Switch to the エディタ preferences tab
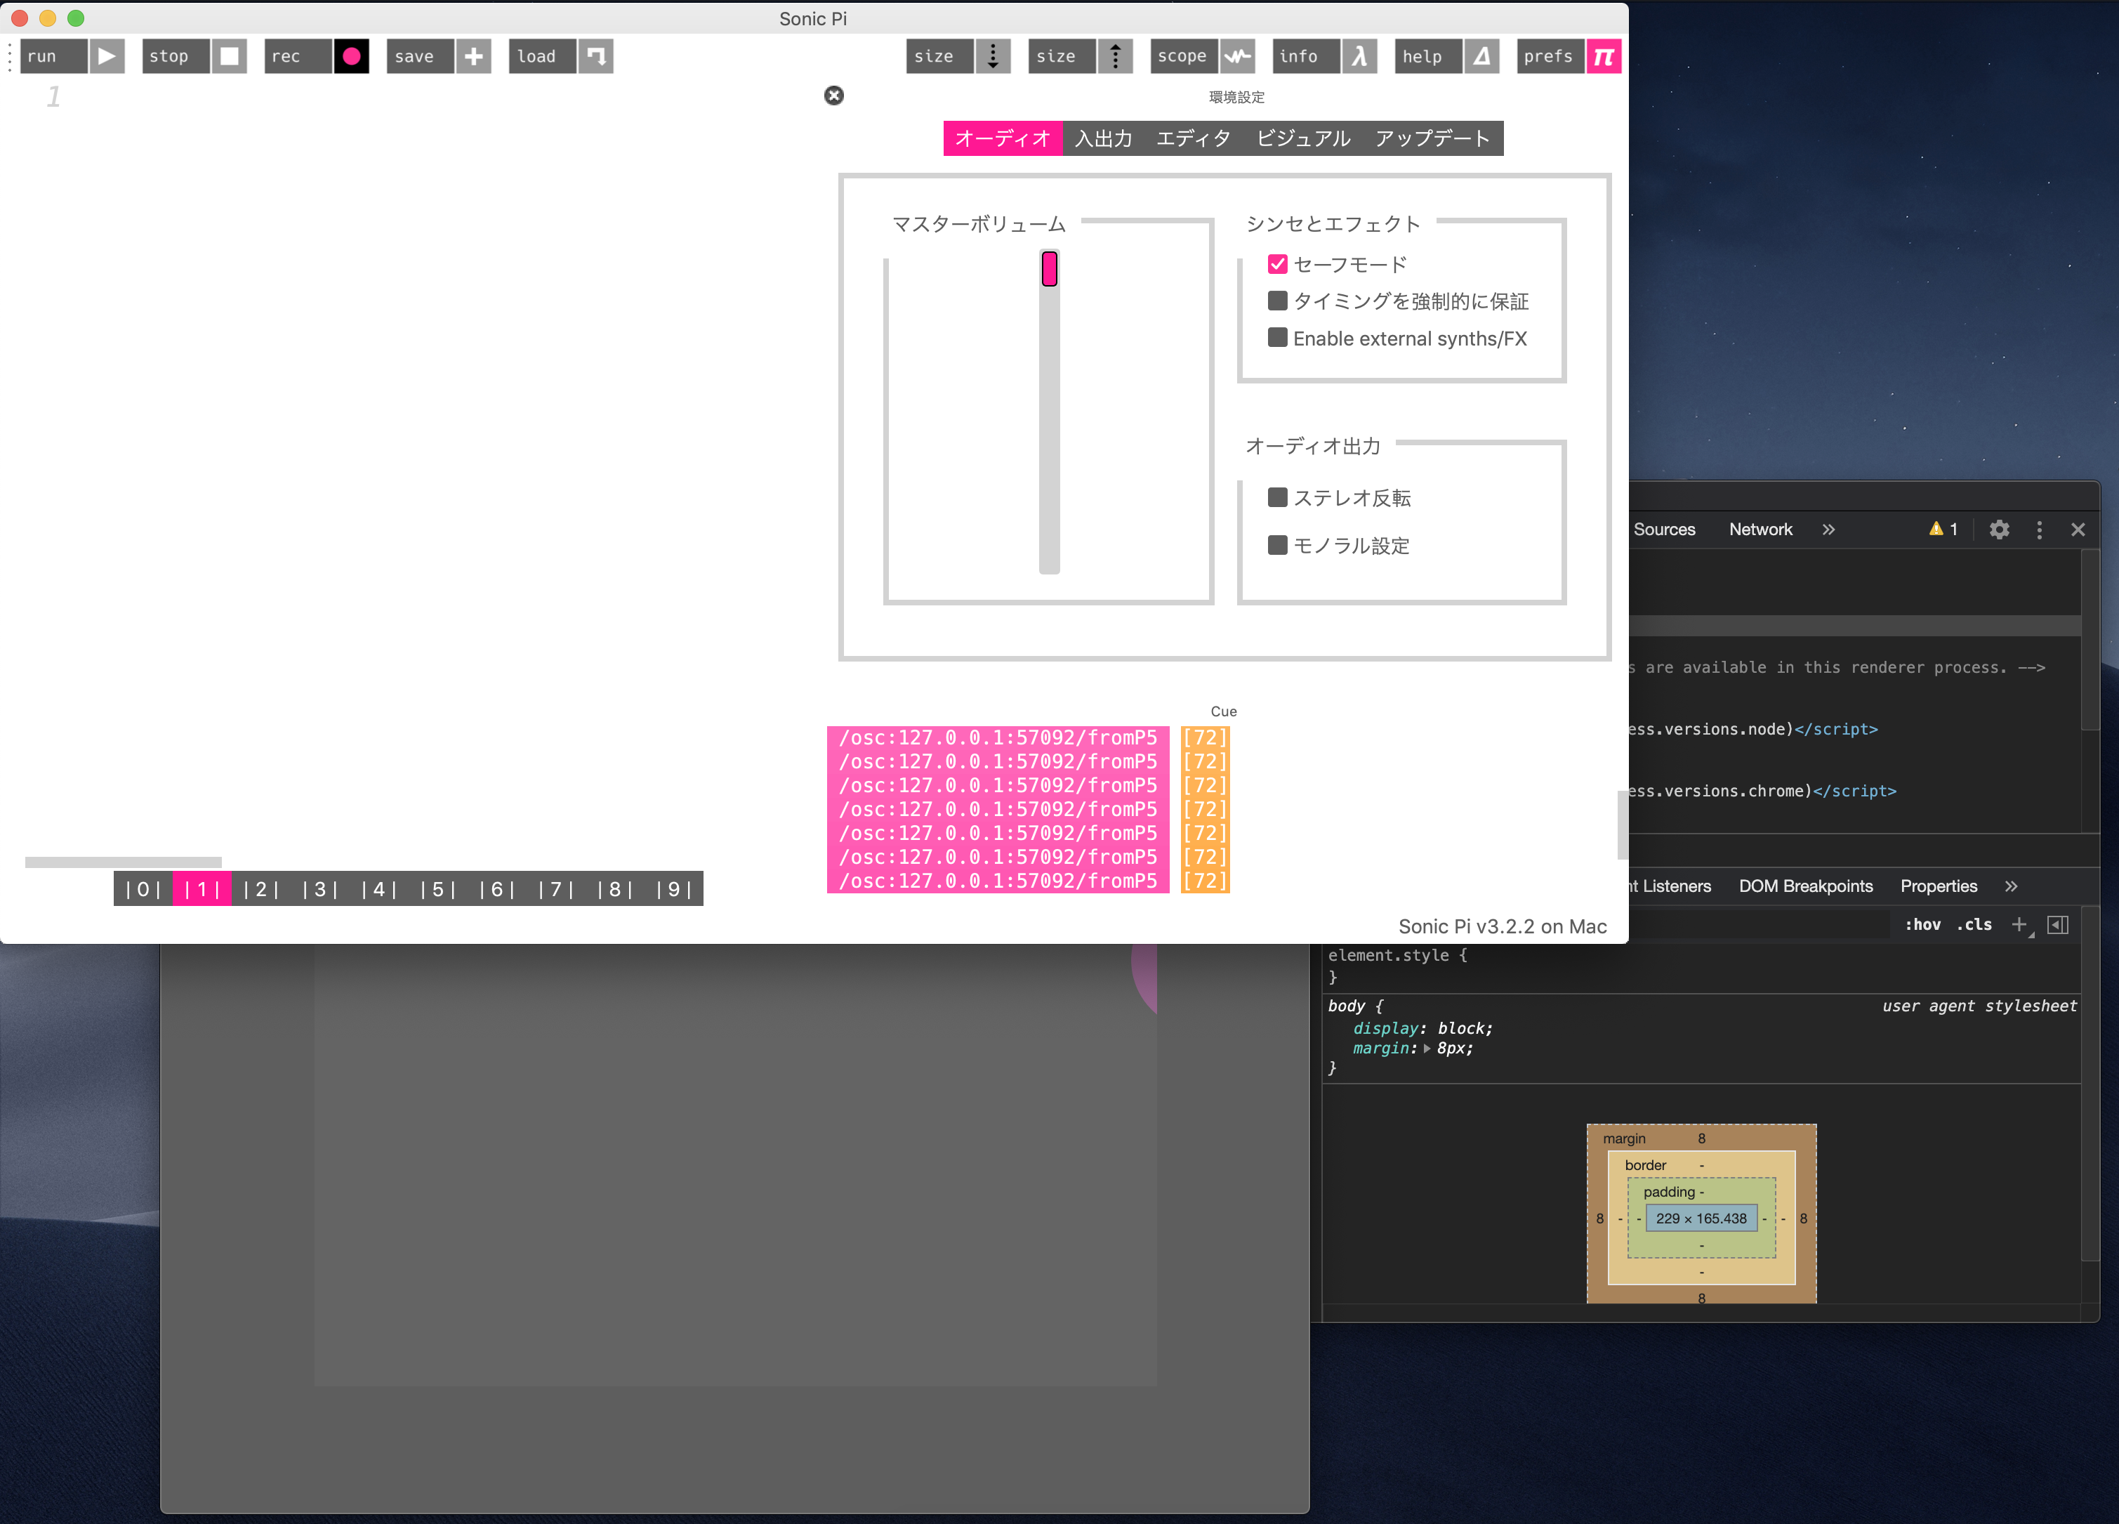Screen dimensions: 2119x1524 coord(1193,138)
